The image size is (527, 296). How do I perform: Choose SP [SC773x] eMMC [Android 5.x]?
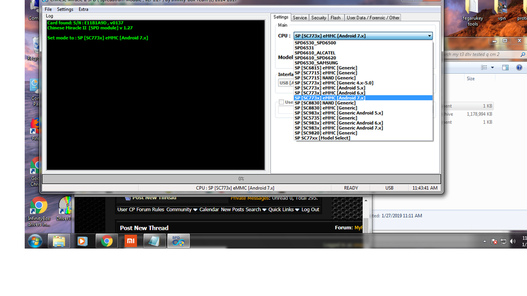363,88
